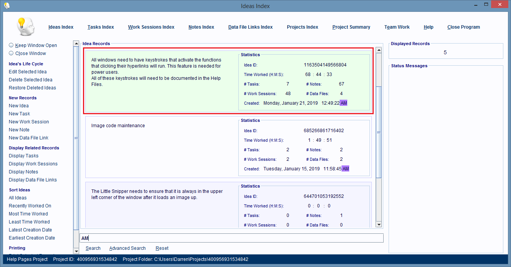Click the highlighted AM in the 12:49:22 timestamp
Image resolution: width=511 pixels, height=267 pixels.
343,103
